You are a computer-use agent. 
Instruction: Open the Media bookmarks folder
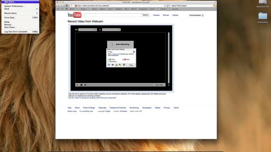(x=134, y=9)
